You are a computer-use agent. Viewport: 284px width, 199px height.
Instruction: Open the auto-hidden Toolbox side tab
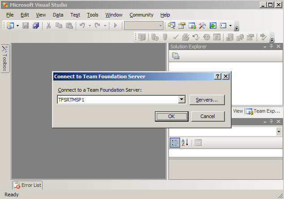[5, 59]
